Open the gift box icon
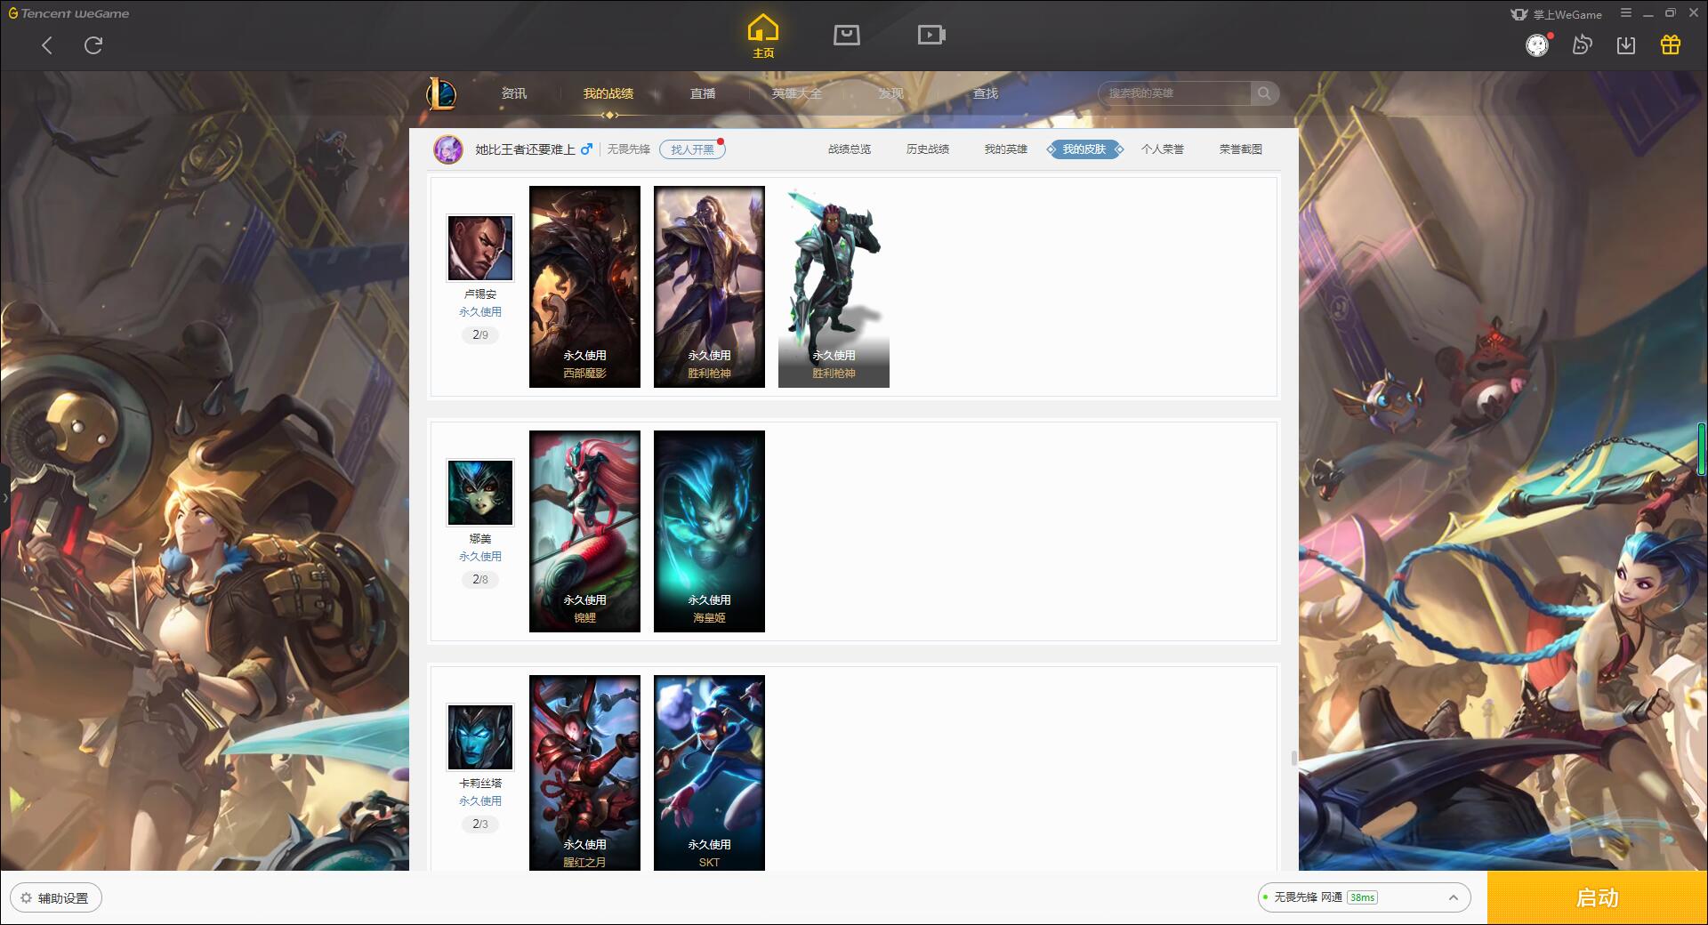The height and width of the screenshot is (925, 1708). (x=1671, y=44)
